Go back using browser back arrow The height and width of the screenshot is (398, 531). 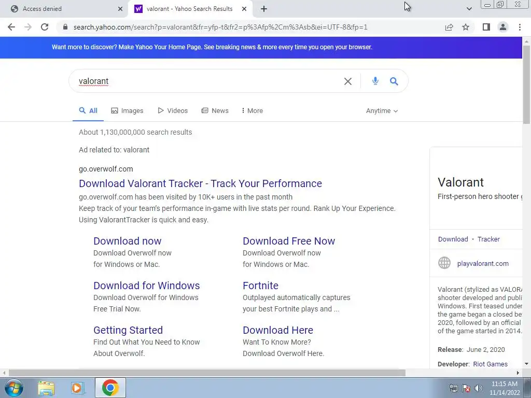pyautogui.click(x=11, y=27)
